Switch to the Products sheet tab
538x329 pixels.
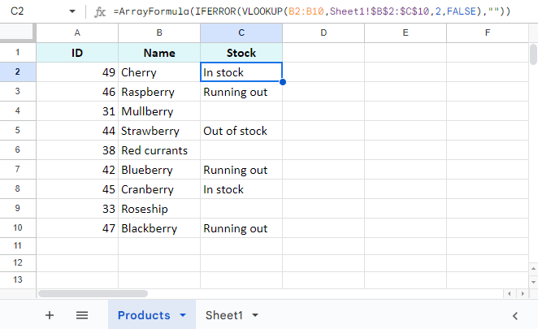coord(144,315)
